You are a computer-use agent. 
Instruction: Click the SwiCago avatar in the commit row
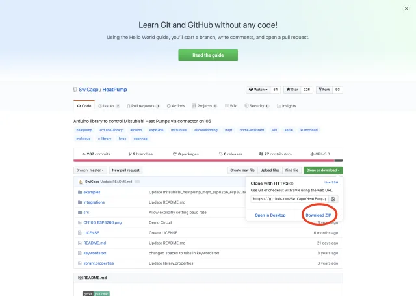coord(79,182)
